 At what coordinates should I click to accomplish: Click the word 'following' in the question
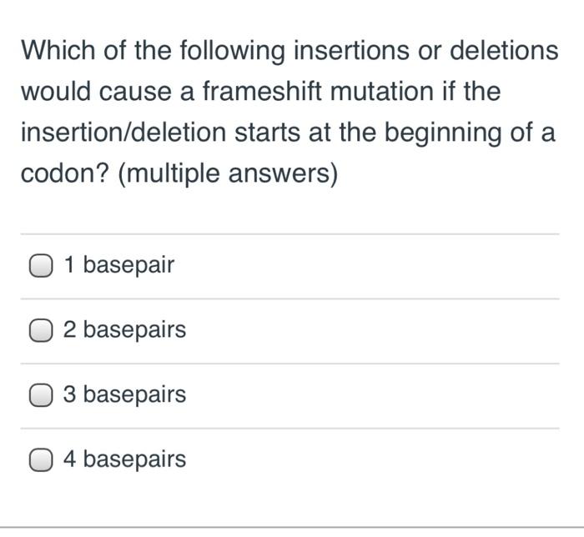pyautogui.click(x=232, y=51)
